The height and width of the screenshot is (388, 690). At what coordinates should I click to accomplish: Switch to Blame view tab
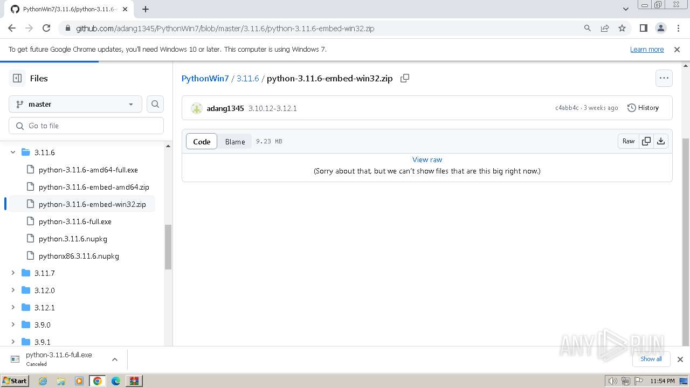coord(235,142)
